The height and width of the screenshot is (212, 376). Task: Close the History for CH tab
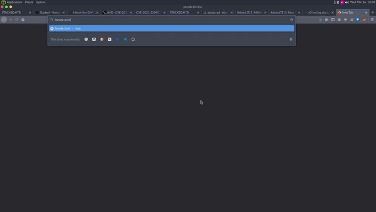tap(97, 12)
